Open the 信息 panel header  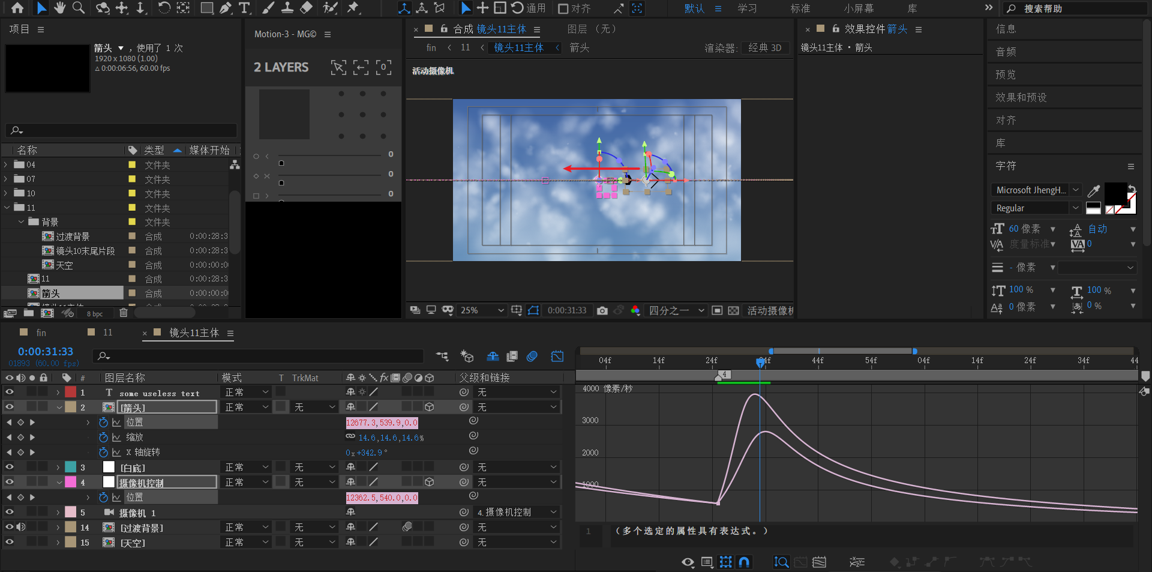tap(1006, 29)
